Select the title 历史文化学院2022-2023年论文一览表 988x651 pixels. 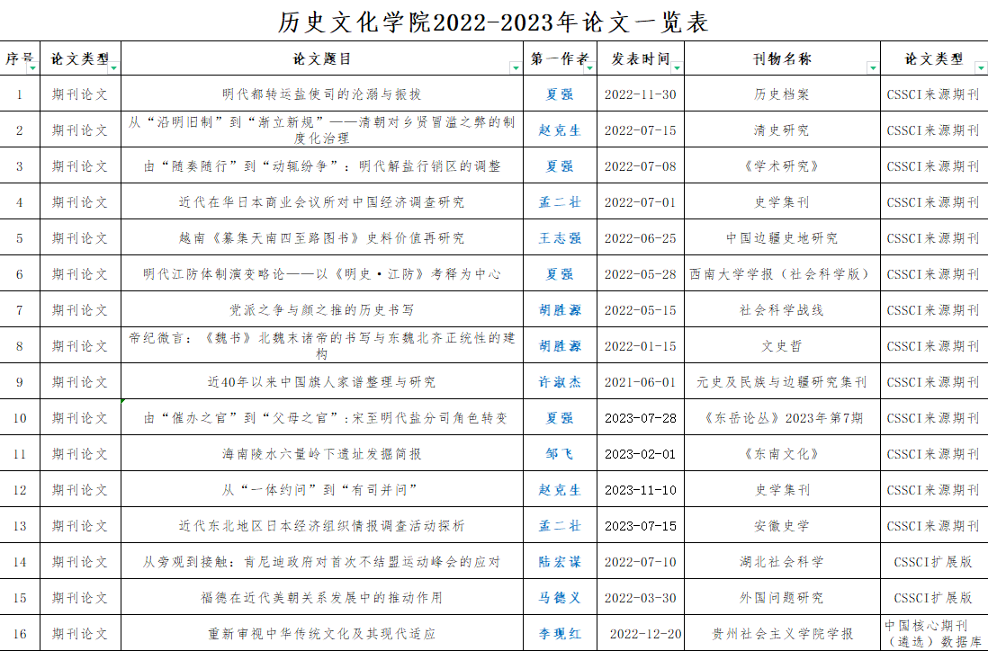(x=493, y=22)
